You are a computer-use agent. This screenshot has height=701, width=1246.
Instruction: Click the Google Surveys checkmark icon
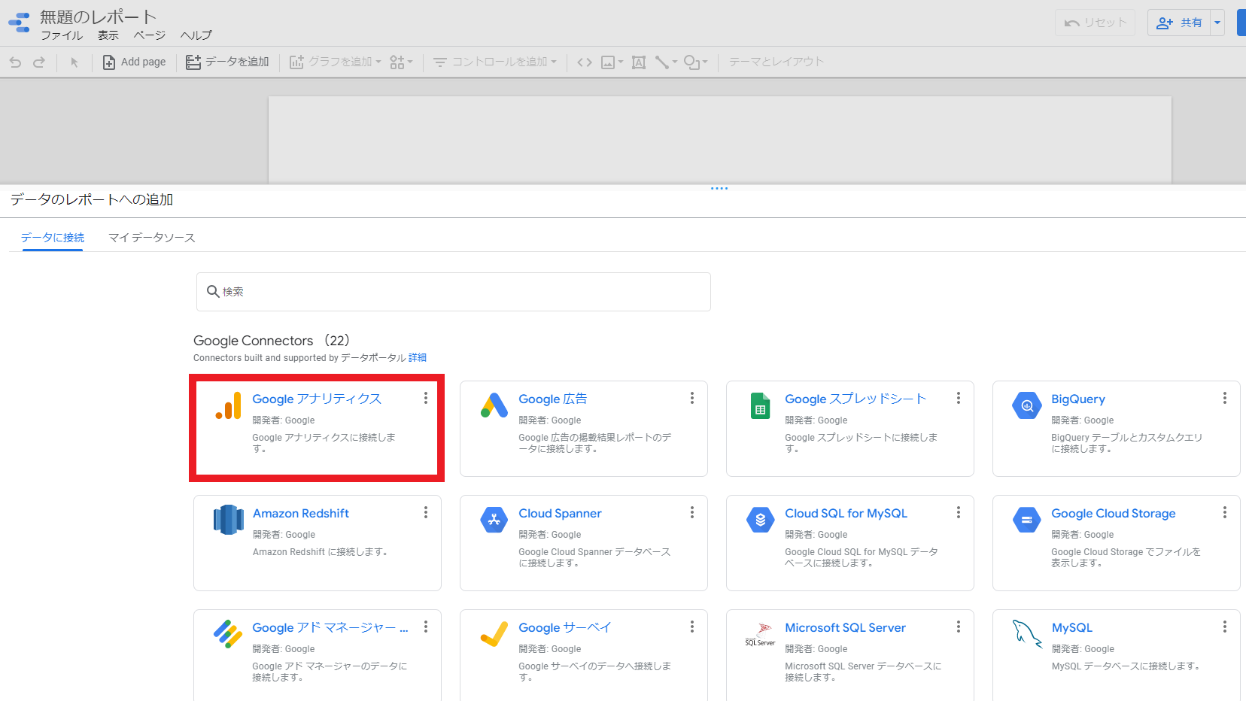pyautogui.click(x=494, y=634)
